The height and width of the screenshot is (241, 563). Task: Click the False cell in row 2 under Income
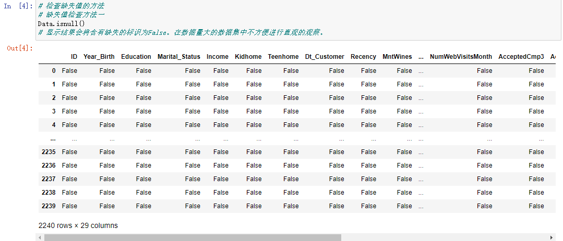coord(221,98)
